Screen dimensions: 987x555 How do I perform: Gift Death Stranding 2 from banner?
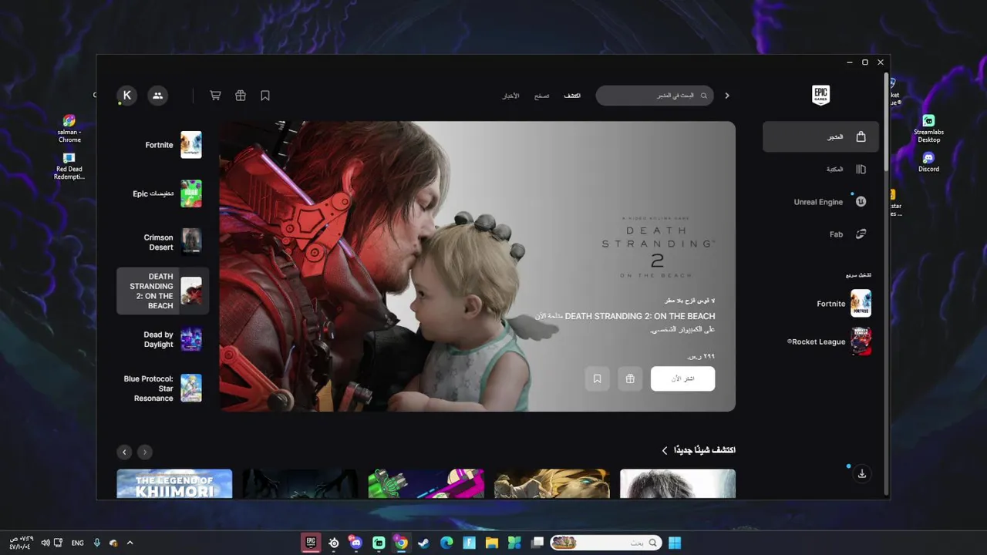click(630, 378)
